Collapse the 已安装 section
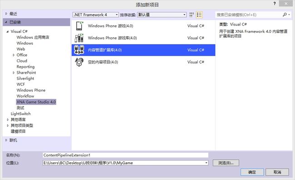This screenshot has height=180, width=295. point(6,22)
